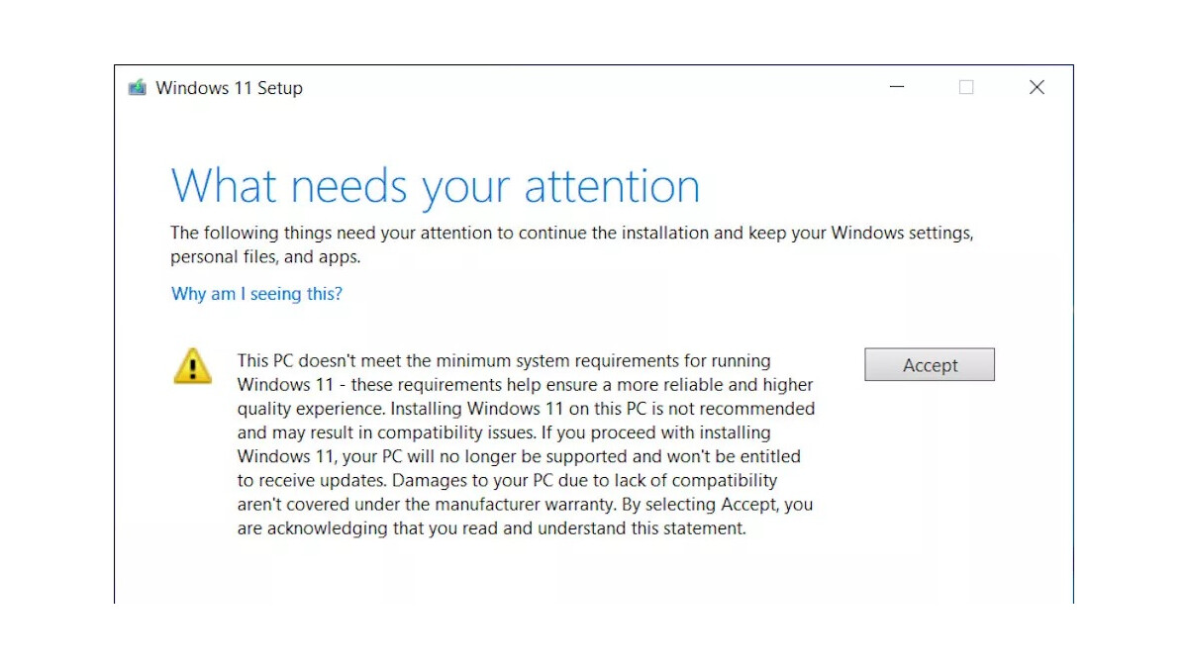Select the caution icon beside the compatibility message
Screen dimensions: 1188x668
tap(192, 366)
